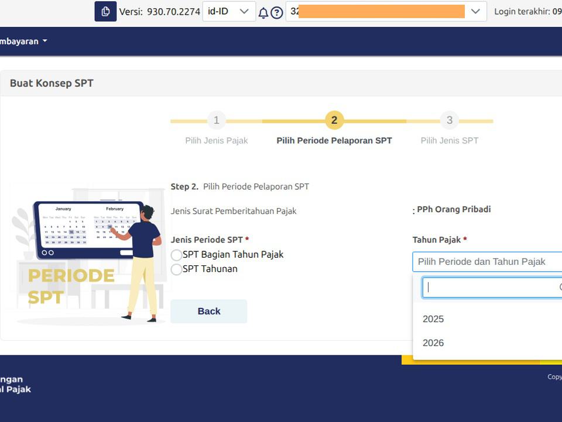562x422 pixels.
Task: Select the SPT Tahunan radio button
Action: (176, 269)
